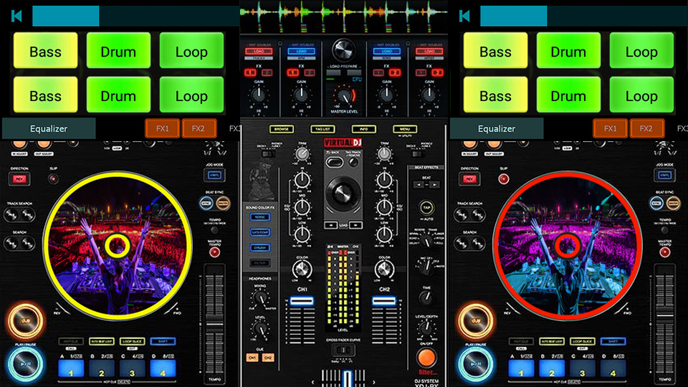The width and height of the screenshot is (688, 387).
Task: Switch to FX2 tab on left deck
Action: (199, 128)
